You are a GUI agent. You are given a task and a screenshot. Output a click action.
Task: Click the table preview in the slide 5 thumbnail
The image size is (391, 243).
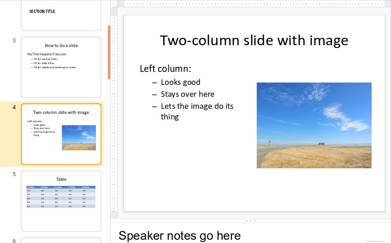(x=61, y=196)
